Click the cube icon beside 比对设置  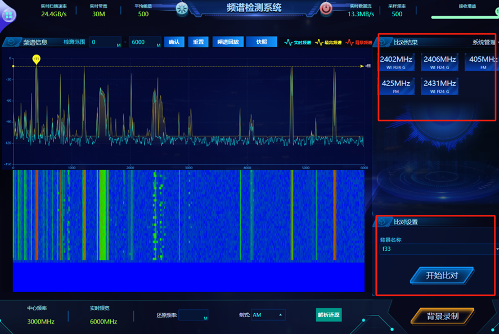coord(383,222)
